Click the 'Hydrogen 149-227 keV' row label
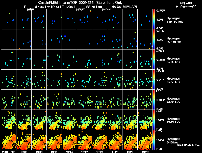This screenshot has width=202, height=153. click(x=175, y=20)
